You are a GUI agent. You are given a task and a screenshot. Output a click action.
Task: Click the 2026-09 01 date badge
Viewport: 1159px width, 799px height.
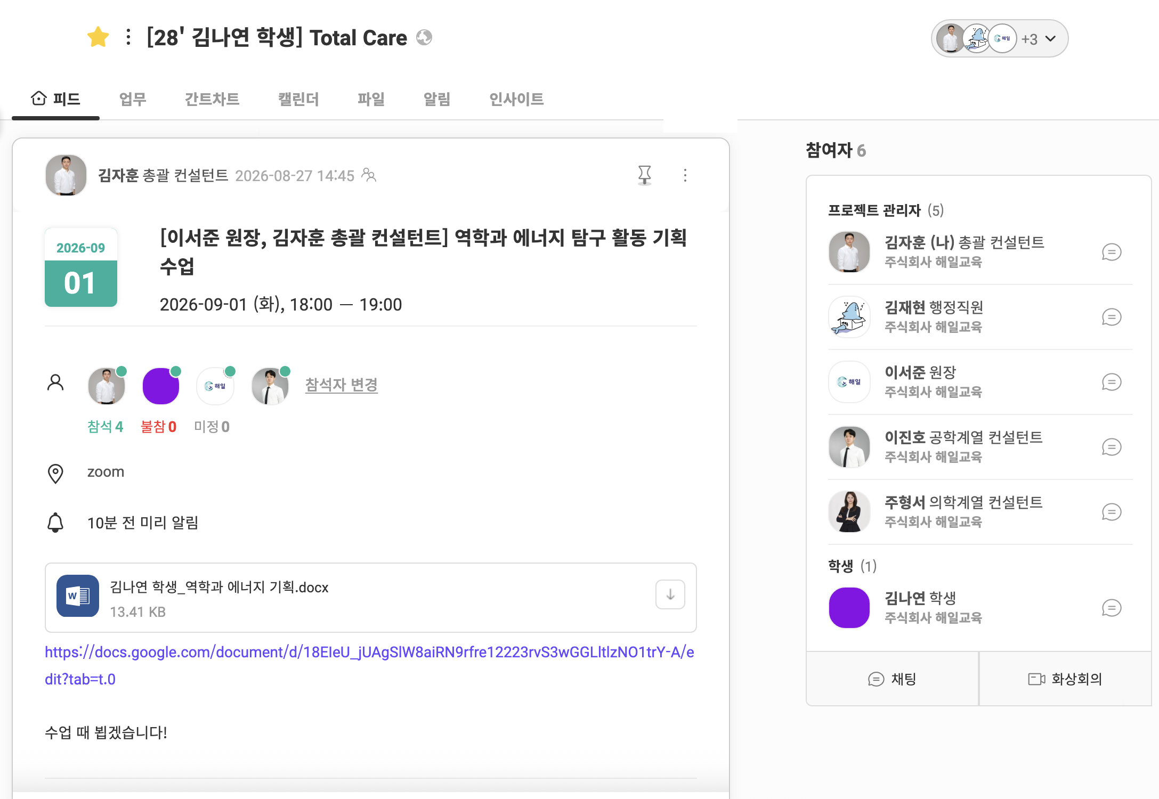coord(81,267)
